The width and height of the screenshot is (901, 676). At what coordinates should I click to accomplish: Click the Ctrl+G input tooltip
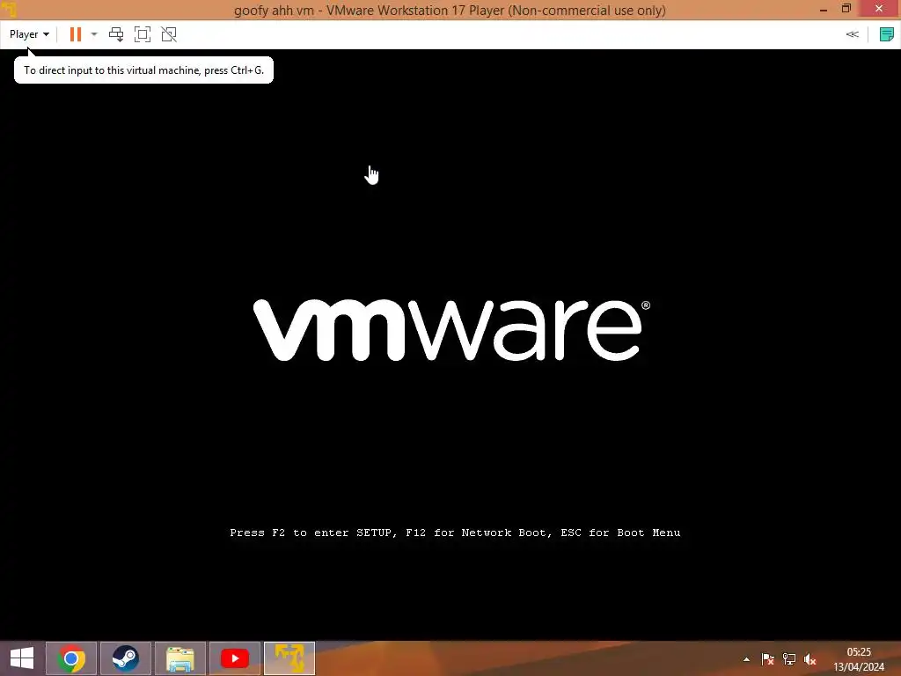pyautogui.click(x=143, y=70)
